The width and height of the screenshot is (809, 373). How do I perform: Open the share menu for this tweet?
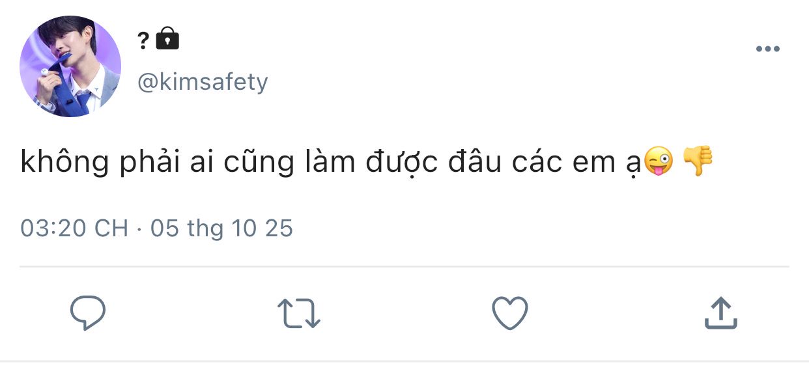[720, 313]
